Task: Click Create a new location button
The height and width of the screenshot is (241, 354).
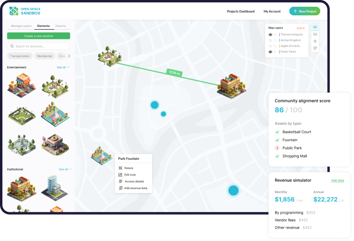Action: 38,36
